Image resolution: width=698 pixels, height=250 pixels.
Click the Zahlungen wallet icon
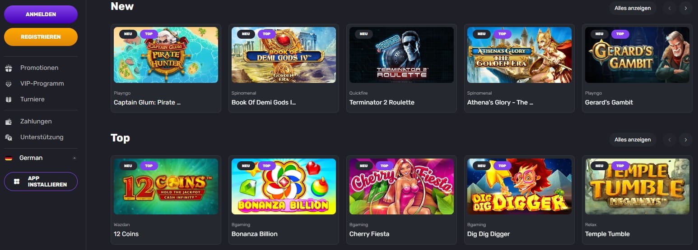pos(8,122)
